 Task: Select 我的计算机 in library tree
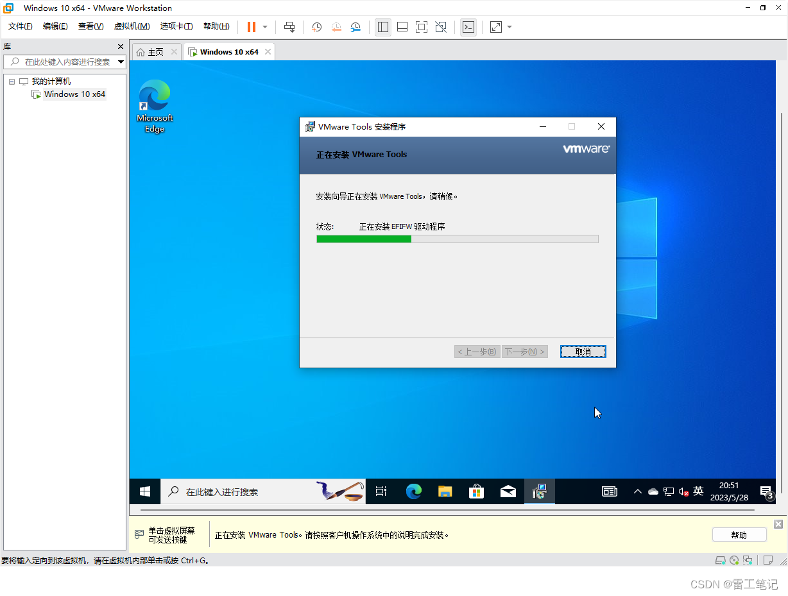click(x=51, y=81)
